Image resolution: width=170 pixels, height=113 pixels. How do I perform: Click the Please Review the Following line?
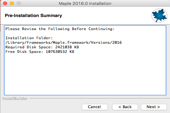[60, 29]
